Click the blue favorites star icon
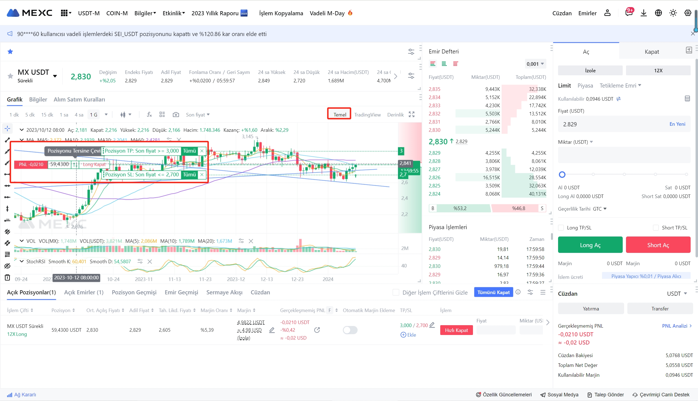This screenshot has width=698, height=401. tap(10, 52)
